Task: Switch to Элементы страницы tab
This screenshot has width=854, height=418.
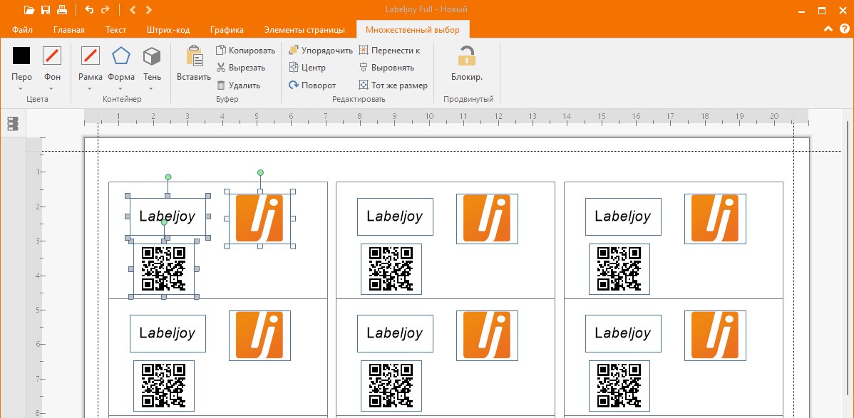Action: (304, 29)
